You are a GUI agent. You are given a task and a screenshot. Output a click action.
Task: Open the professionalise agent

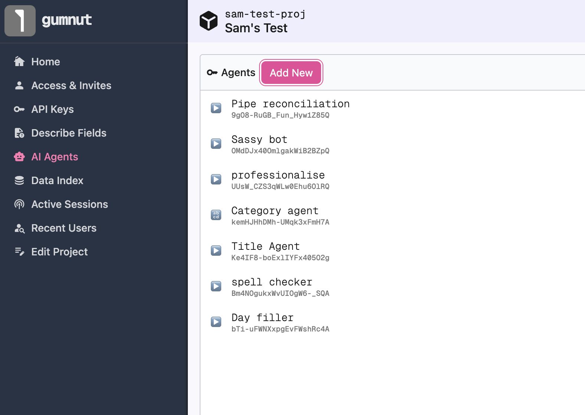278,175
